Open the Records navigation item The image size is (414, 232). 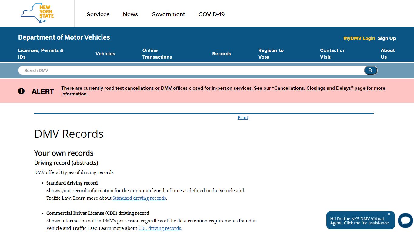[222, 54]
